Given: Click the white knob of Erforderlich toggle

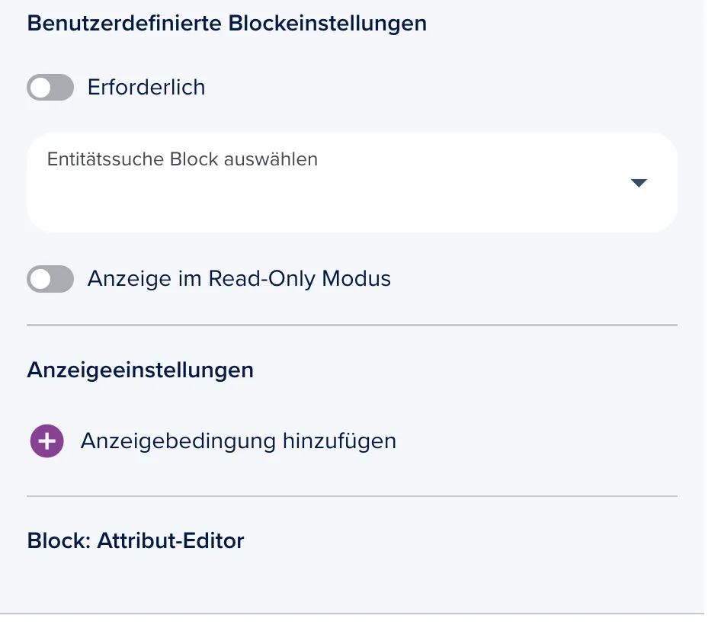Looking at the screenshot, I should pos(41,88).
